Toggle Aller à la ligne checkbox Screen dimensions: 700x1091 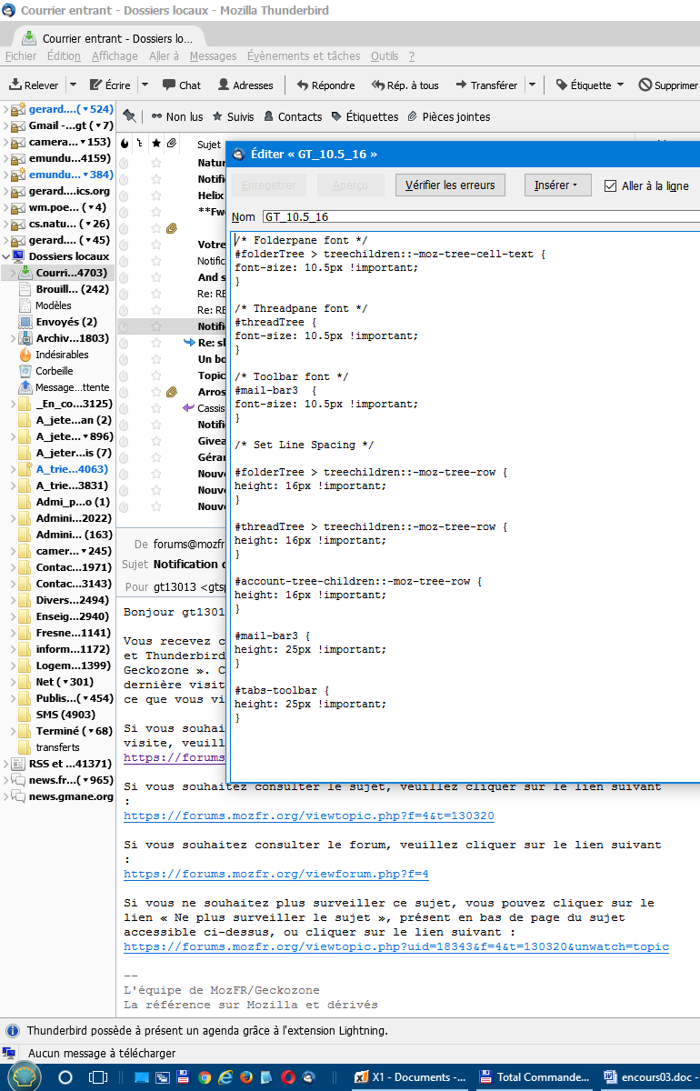click(610, 185)
